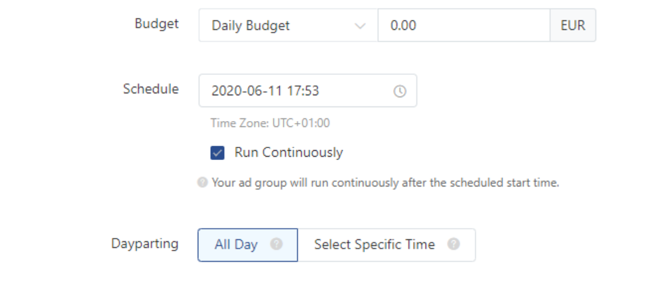This screenshot has height=287, width=655.
Task: Click the help icon beside All Day
Action: pos(276,244)
